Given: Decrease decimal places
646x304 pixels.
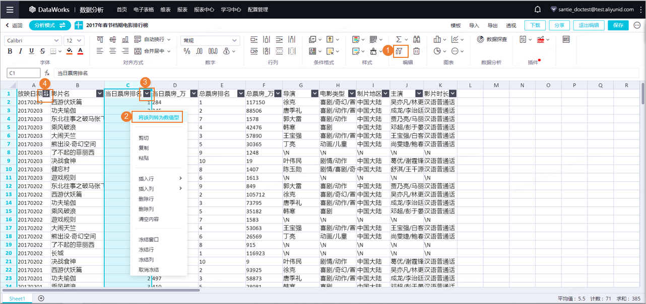Looking at the screenshot, I should coord(200,51).
